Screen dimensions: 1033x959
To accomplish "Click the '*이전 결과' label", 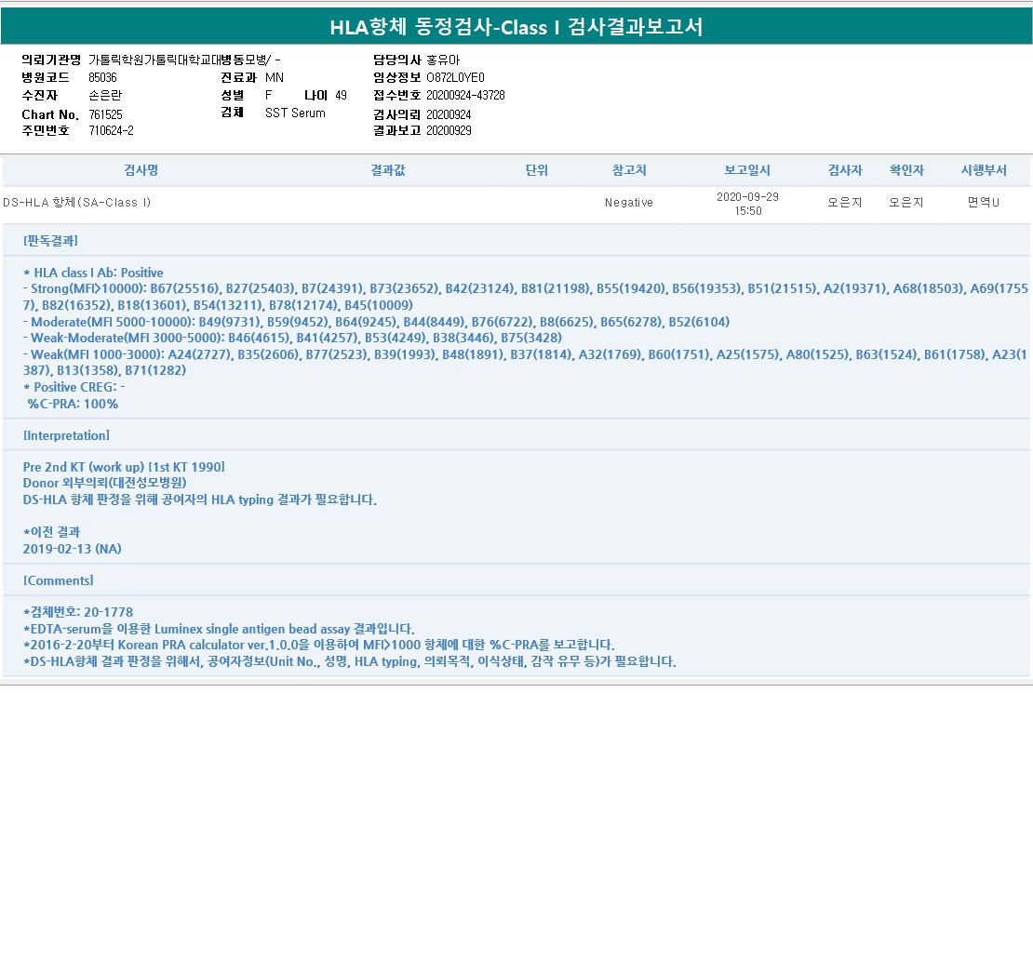I will (x=51, y=531).
